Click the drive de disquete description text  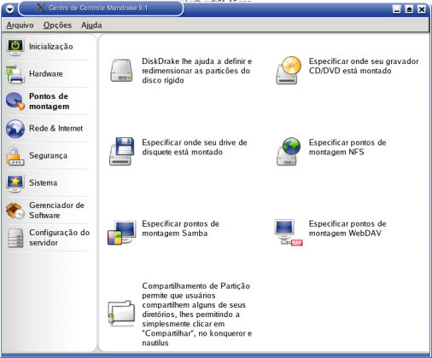(x=195, y=147)
